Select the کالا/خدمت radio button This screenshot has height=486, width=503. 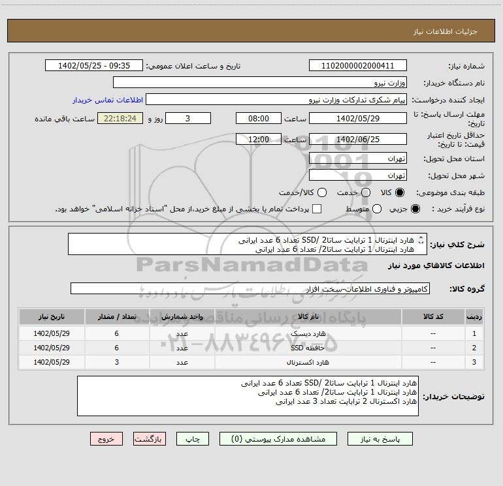click(x=322, y=192)
